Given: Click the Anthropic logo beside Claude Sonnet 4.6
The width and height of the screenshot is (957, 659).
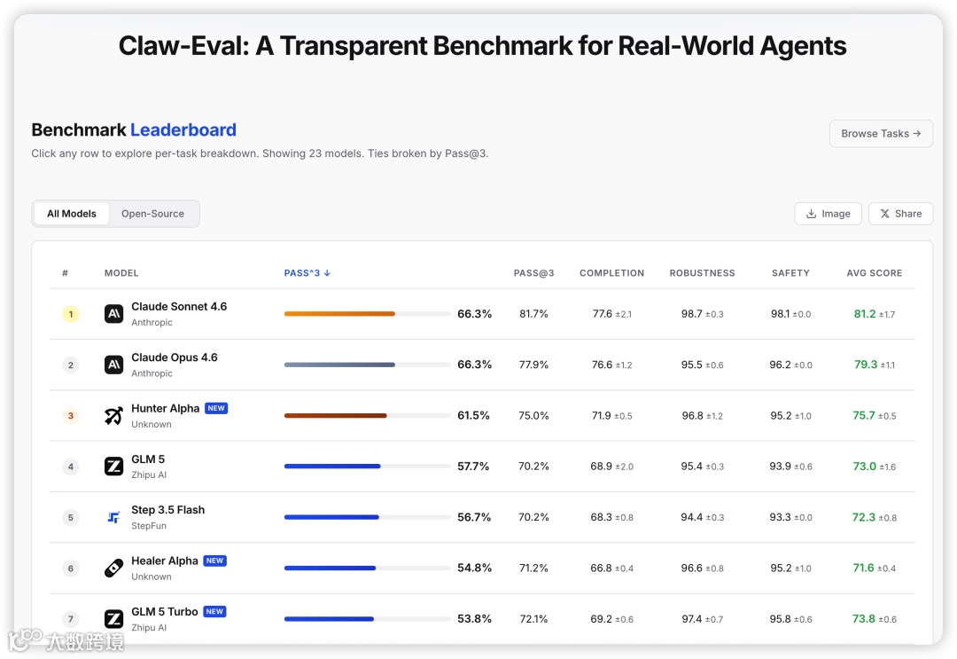Looking at the screenshot, I should click(x=113, y=314).
